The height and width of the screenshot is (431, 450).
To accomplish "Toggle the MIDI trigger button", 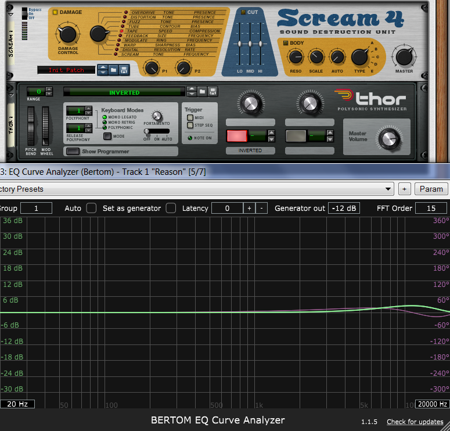I will (x=190, y=117).
